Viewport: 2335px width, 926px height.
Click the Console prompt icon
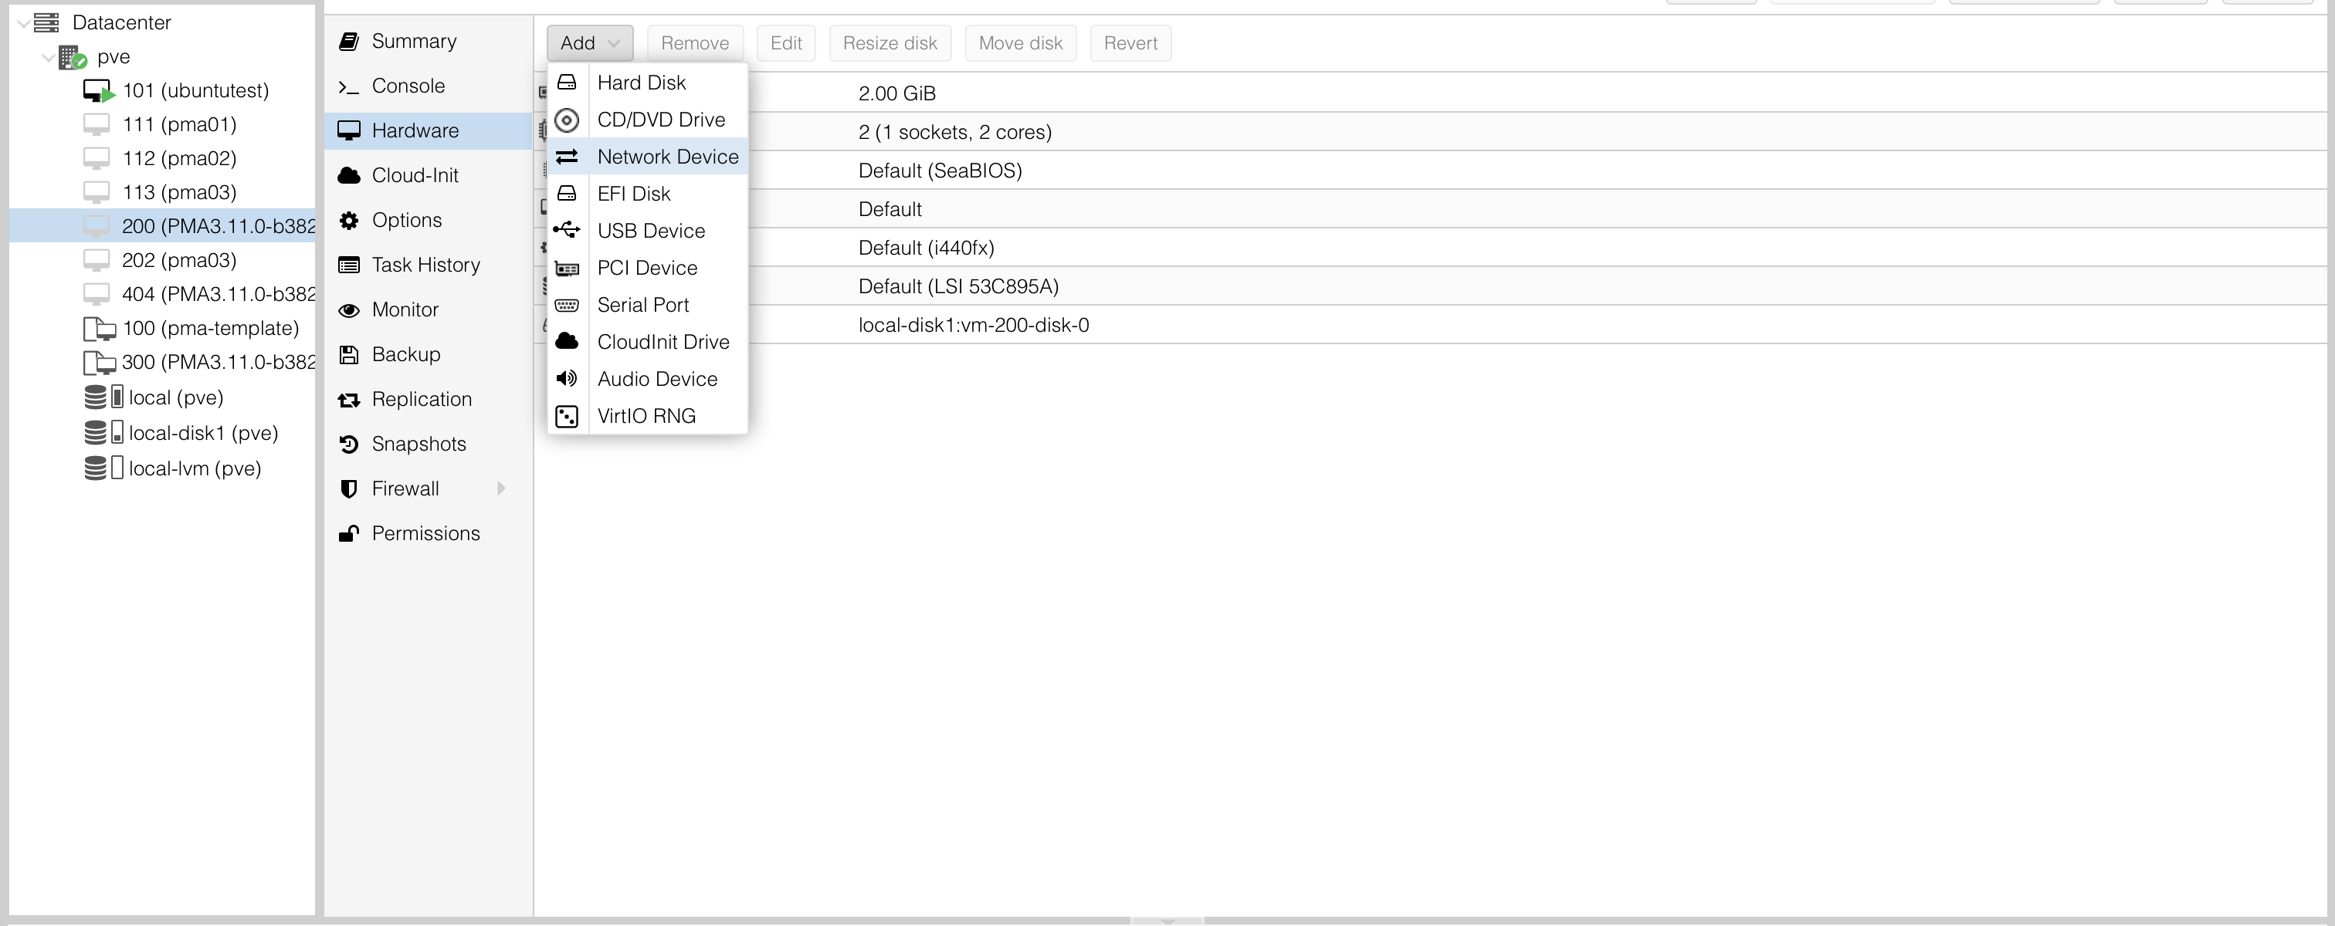pos(348,87)
